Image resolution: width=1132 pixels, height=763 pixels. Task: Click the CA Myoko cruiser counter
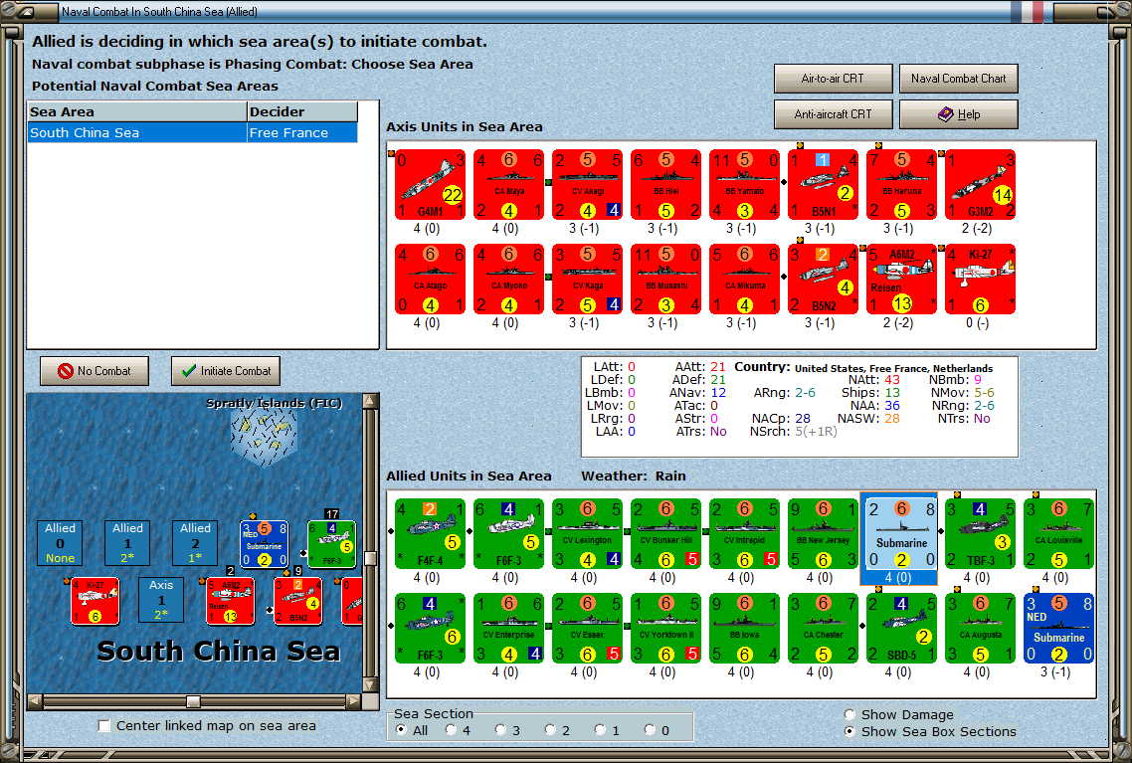(509, 279)
